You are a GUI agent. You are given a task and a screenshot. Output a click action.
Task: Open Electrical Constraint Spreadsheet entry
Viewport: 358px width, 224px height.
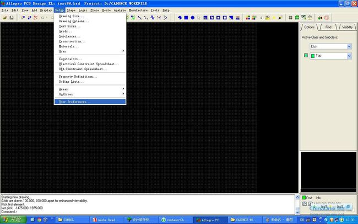coord(90,64)
